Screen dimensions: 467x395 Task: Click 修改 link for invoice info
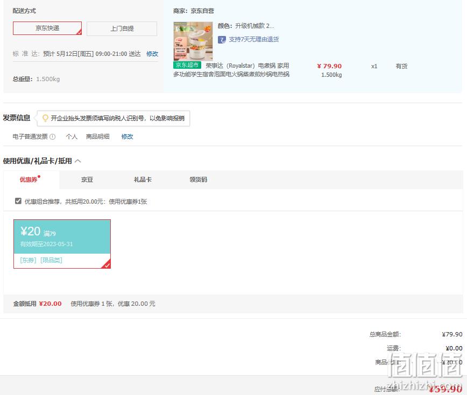(127, 137)
